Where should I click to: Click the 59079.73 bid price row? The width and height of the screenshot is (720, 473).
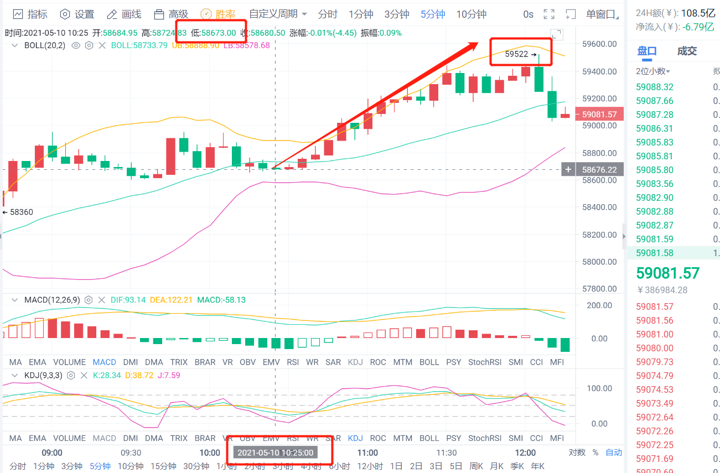(673, 362)
